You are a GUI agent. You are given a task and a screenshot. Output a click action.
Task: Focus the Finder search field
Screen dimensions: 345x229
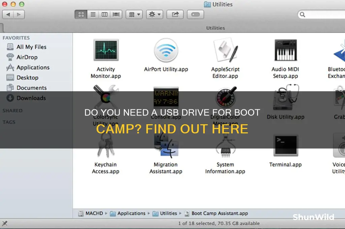click(321, 14)
